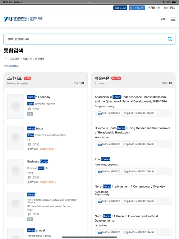
Task: Click URL badge under Korea's Economy
Action: (30, 114)
